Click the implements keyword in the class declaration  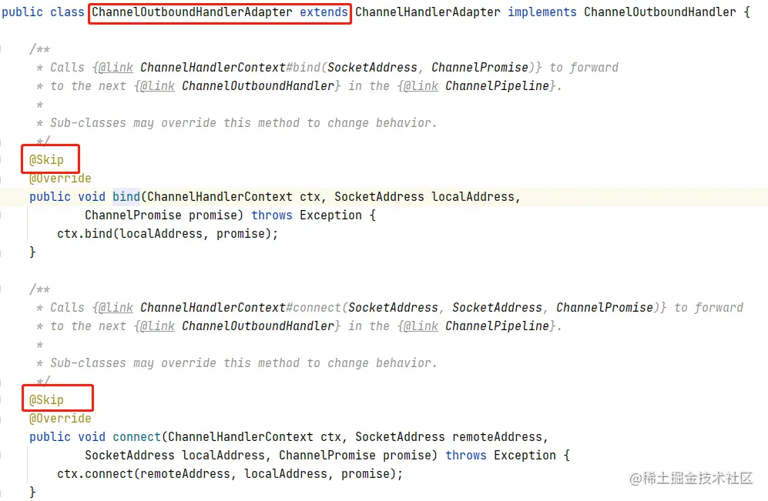[x=542, y=12]
